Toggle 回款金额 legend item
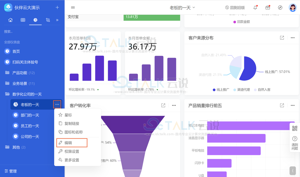Viewport: 300px width, 177px height. click(x=241, y=22)
